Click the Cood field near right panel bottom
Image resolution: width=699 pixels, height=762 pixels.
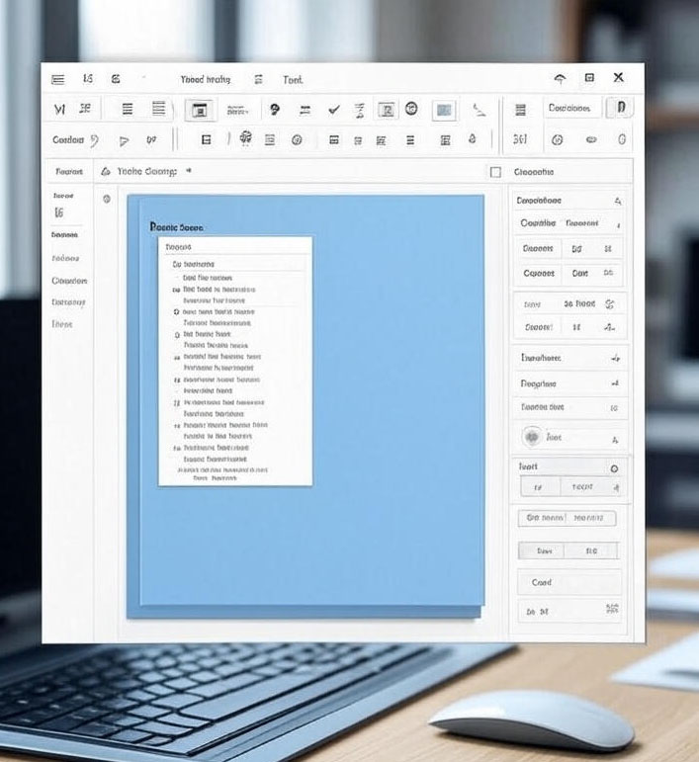click(569, 582)
